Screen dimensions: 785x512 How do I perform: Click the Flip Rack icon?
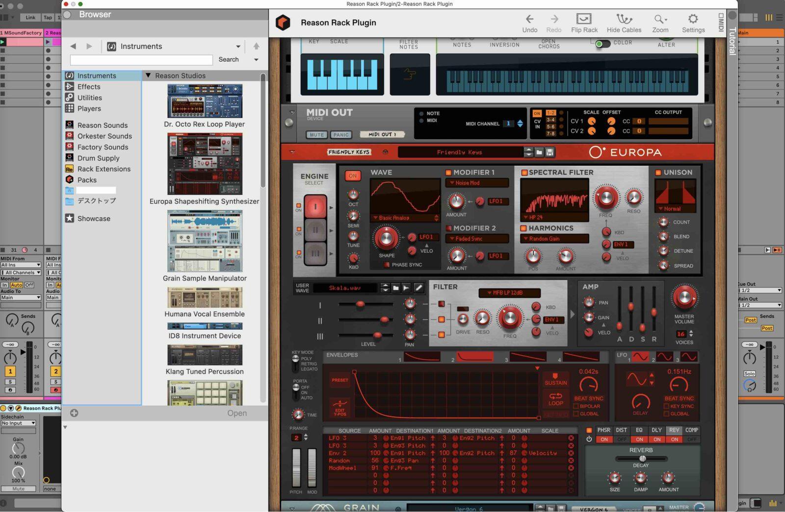pos(584,19)
